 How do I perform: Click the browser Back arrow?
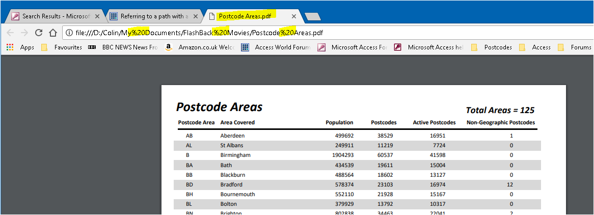(x=10, y=33)
